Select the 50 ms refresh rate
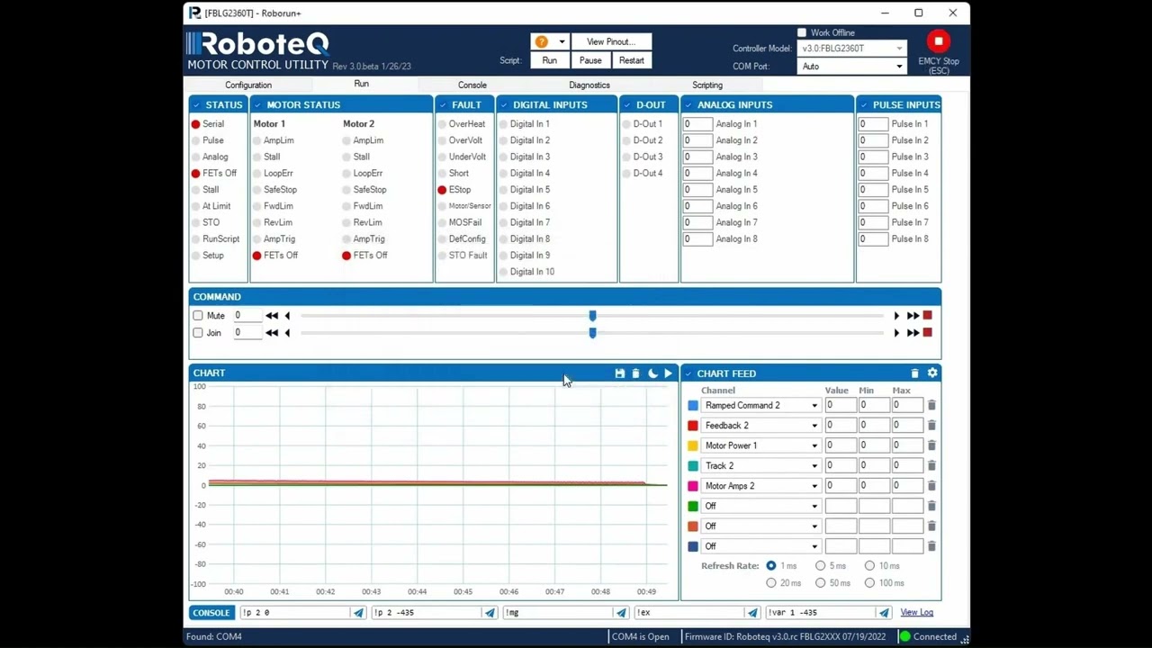 [x=821, y=583]
